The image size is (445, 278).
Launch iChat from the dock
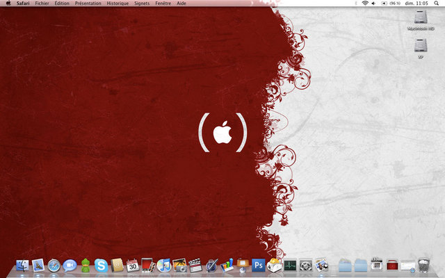pyautogui.click(x=70, y=265)
